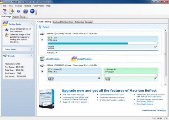
Task: Click the Details panel disk icon
Action: tap(5, 56)
